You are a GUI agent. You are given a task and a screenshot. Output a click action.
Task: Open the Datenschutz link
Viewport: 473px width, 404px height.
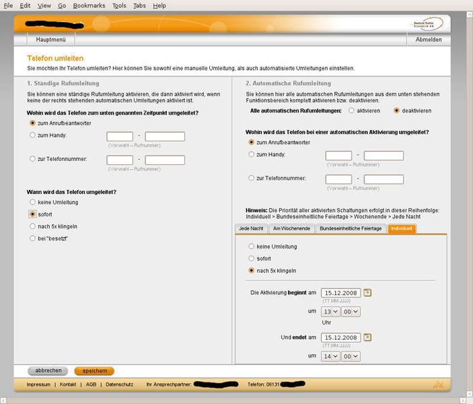click(x=120, y=384)
